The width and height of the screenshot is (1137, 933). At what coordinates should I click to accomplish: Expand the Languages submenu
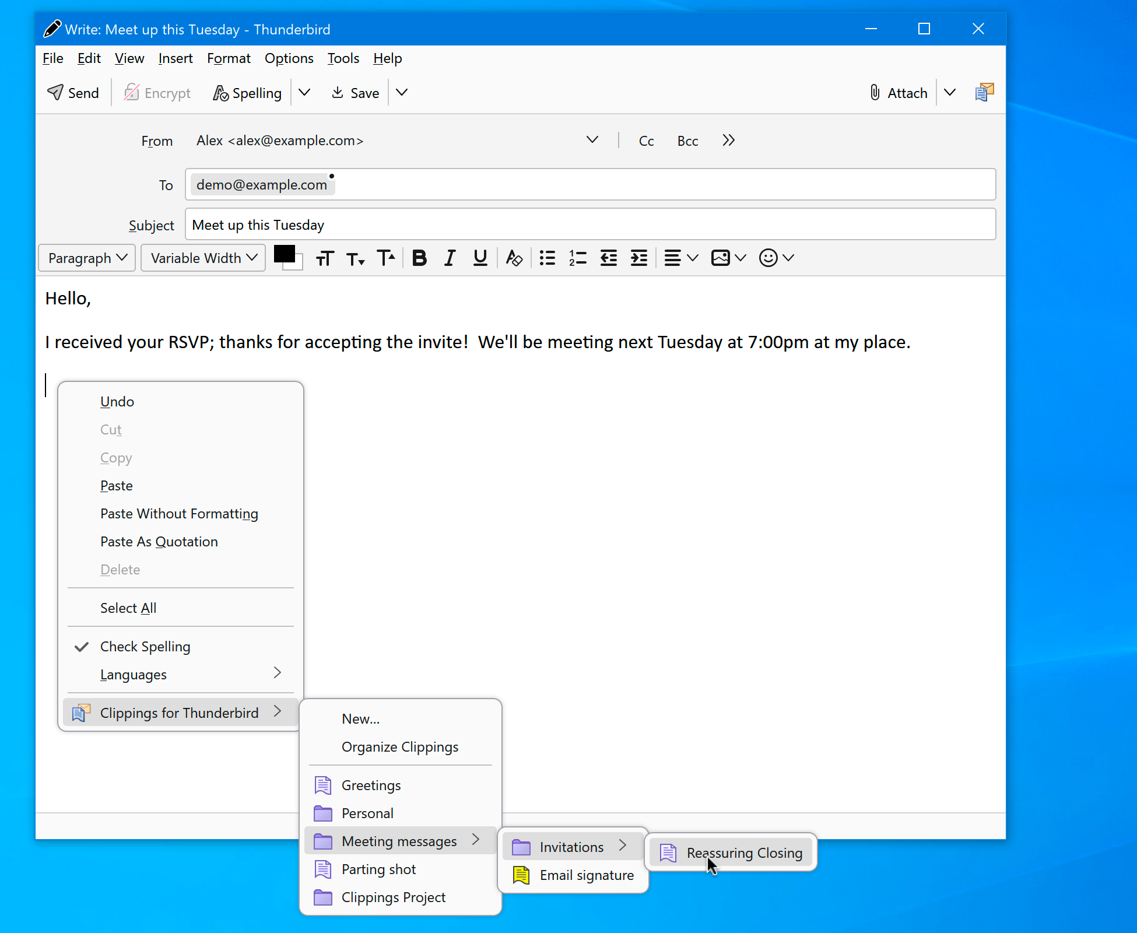click(x=134, y=674)
